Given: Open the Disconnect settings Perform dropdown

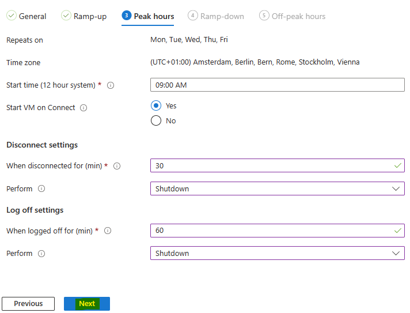Looking at the screenshot, I should coord(278,188).
